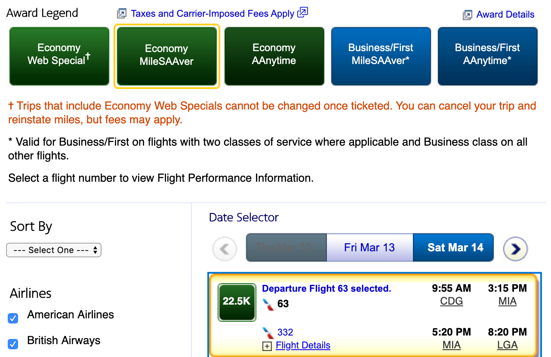The height and width of the screenshot is (357, 551).
Task: Click the popup icon before Taxes and Fees link
Action: 122,14
